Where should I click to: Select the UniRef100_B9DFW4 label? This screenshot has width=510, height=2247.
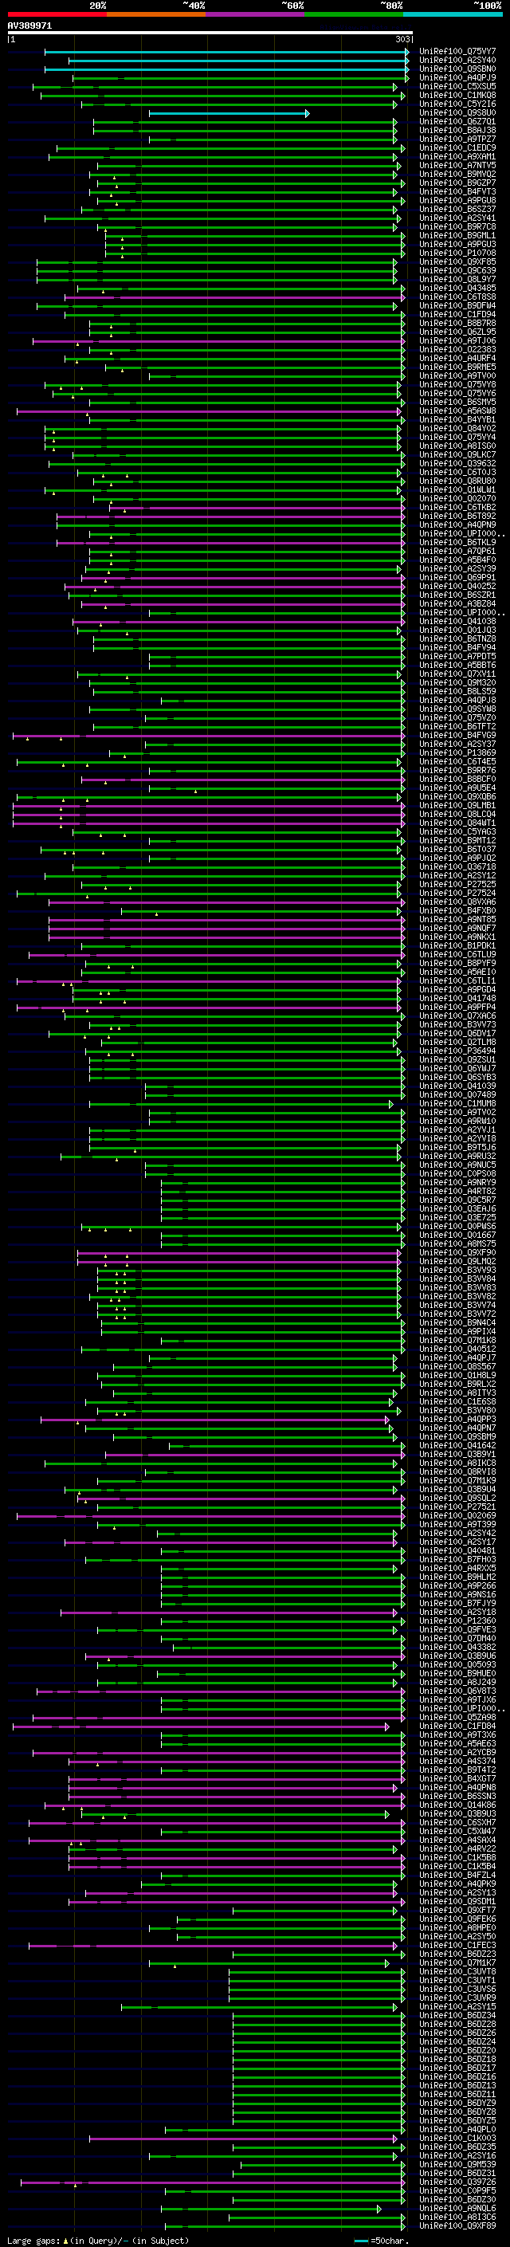click(x=457, y=305)
